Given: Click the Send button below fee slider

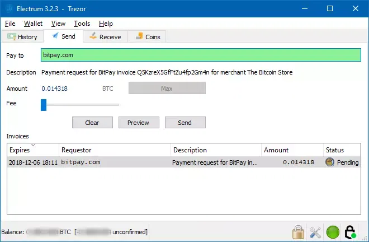Looking at the screenshot, I should 185,123.
